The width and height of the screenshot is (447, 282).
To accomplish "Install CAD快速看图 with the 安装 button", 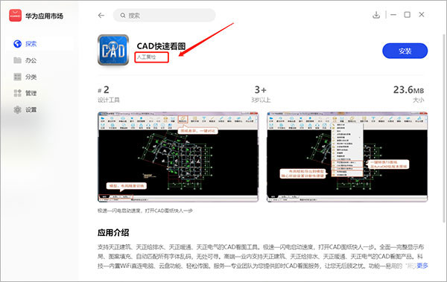I will (x=405, y=51).
